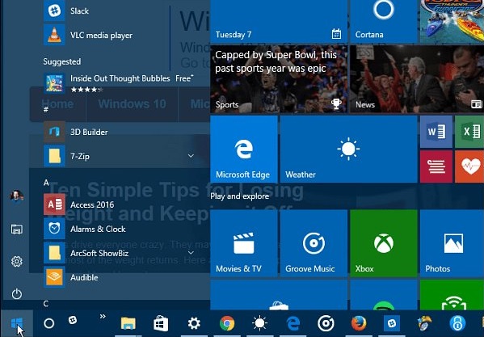
Task: Expand the 7-Zip folder chevron
Action: pos(191,156)
